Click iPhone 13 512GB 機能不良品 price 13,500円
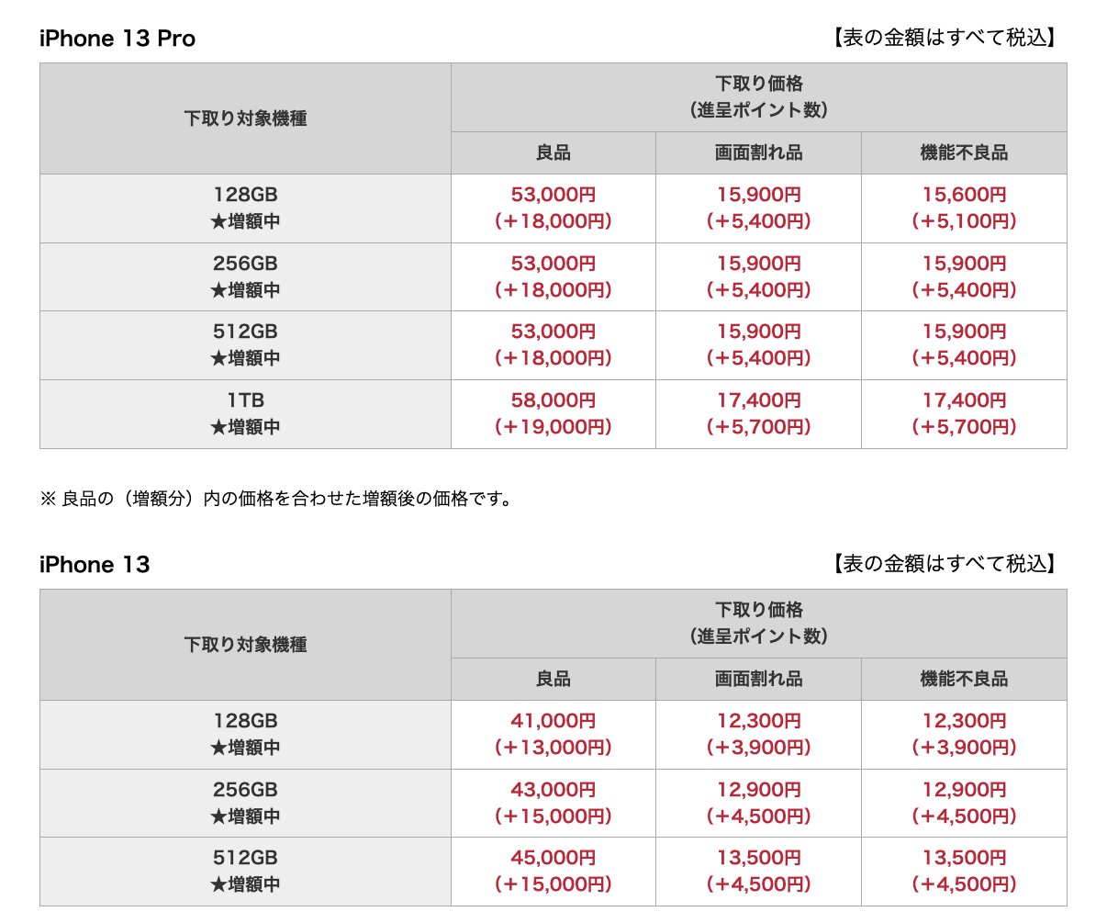 pyautogui.click(x=964, y=858)
